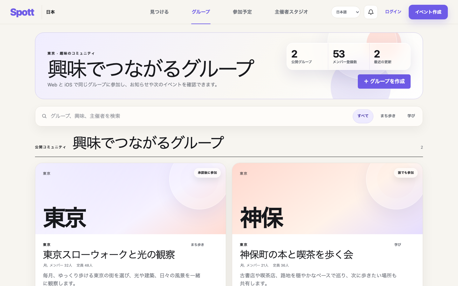Click the 公開グループ stat tile

pos(307,57)
